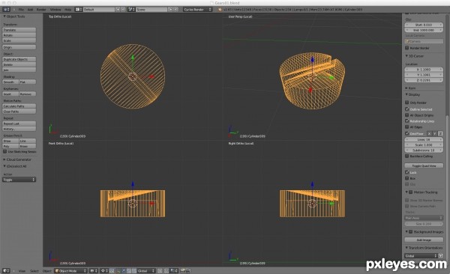
Task: Enable the Render Border checkbox
Action: (x=407, y=48)
